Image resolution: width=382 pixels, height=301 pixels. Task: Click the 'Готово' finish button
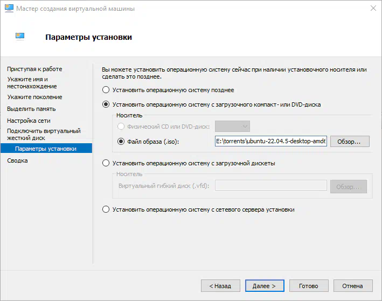pyautogui.click(x=309, y=286)
